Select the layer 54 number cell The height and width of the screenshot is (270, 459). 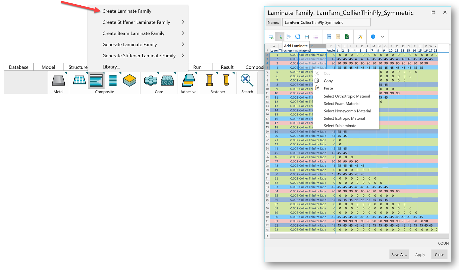274,191
